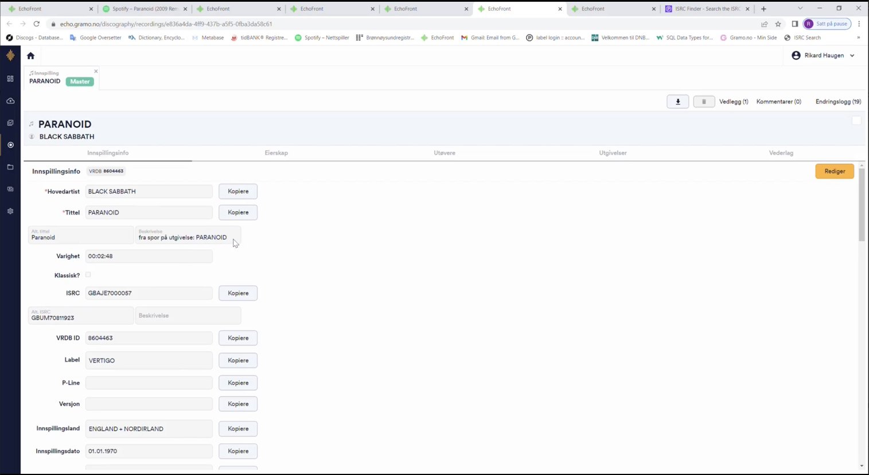This screenshot has width=869, height=475.
Task: Toggle the Klassisk? checkbox
Action: click(x=88, y=275)
